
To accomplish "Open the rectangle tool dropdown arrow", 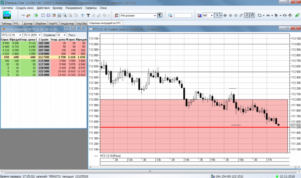I will tap(264, 15).
